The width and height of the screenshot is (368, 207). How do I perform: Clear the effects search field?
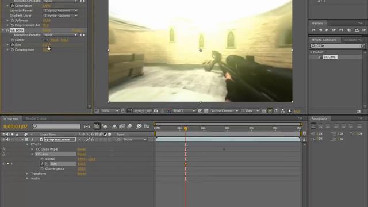coord(363,46)
